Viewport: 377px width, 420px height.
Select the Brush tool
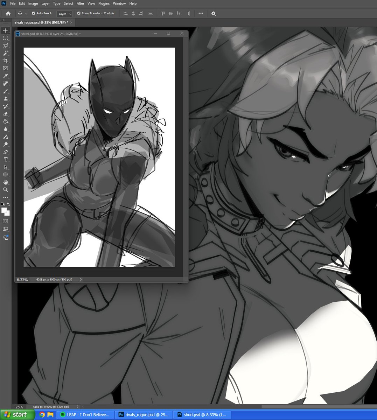pyautogui.click(x=6, y=91)
